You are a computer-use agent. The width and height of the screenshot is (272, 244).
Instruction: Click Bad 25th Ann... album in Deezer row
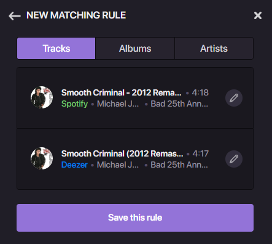pyautogui.click(x=179, y=165)
